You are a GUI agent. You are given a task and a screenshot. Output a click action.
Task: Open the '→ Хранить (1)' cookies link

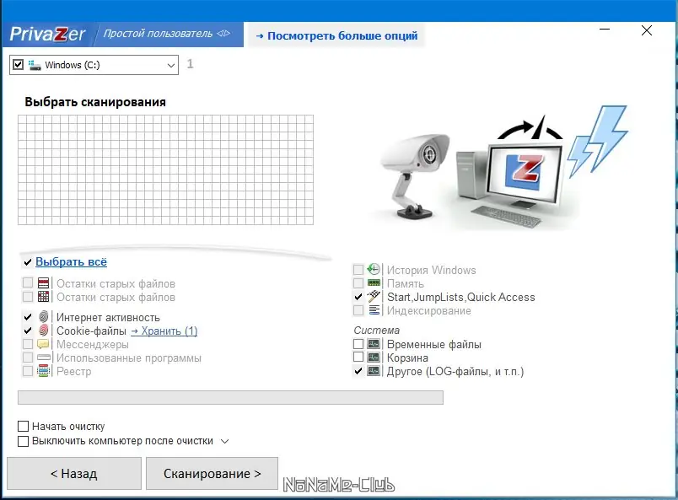click(x=164, y=331)
